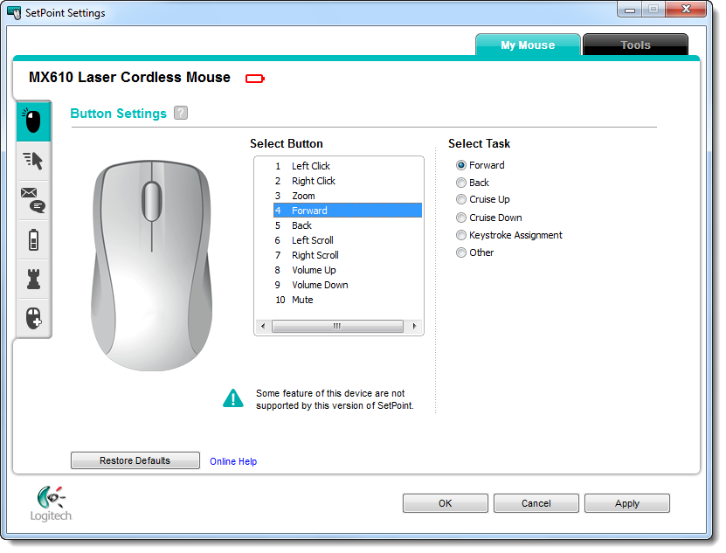Screen dimensions: 726x553
Task: Switch to the My Mouse tab
Action: click(528, 45)
